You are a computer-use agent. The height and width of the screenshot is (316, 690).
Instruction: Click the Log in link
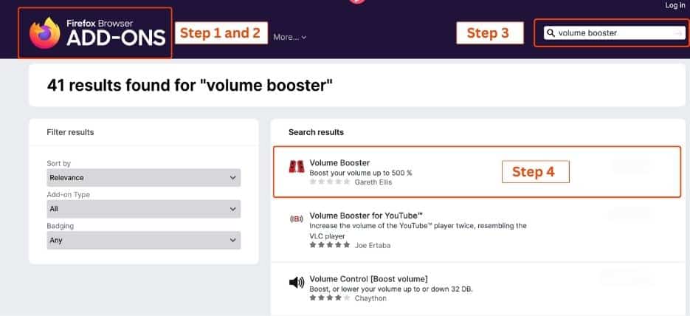[675, 5]
